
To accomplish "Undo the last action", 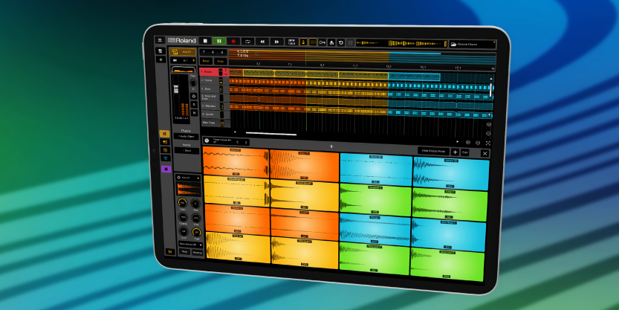I will (341, 42).
